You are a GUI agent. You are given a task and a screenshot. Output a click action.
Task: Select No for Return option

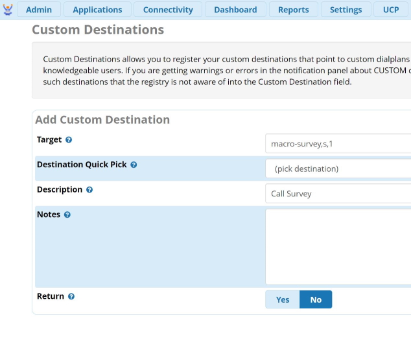click(316, 299)
